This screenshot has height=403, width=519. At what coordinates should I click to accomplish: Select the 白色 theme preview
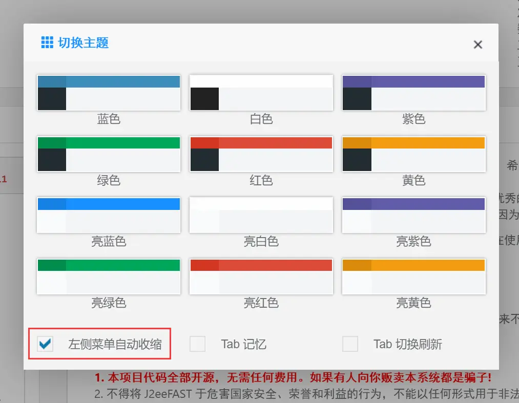[x=261, y=93]
